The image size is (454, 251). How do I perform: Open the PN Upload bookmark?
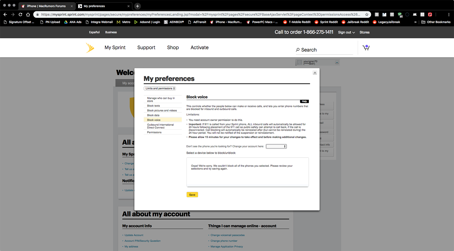pyautogui.click(x=50, y=22)
